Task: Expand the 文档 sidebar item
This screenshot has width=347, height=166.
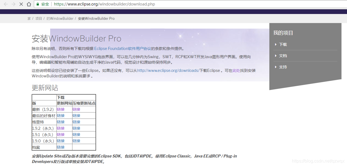Action: click(283, 56)
